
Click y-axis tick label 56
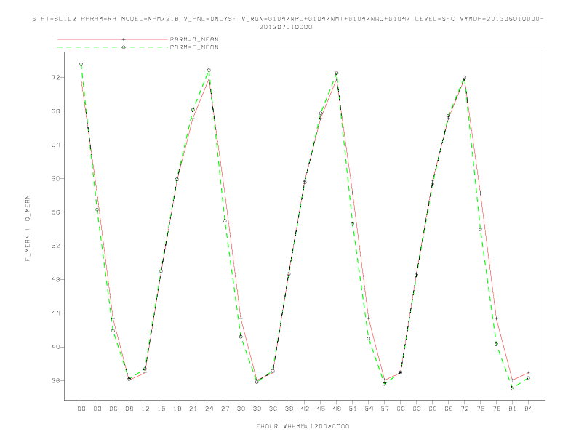tap(56, 212)
